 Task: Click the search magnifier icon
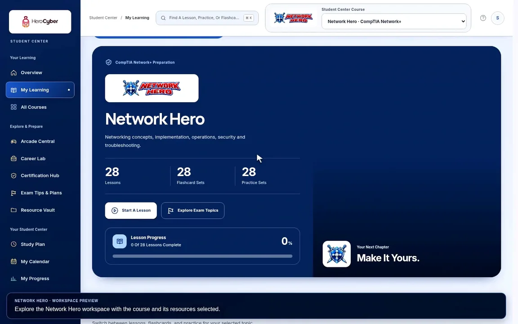tap(163, 18)
